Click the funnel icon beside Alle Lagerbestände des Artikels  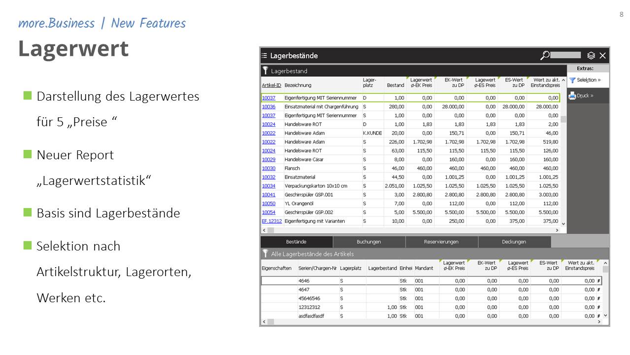tap(265, 253)
